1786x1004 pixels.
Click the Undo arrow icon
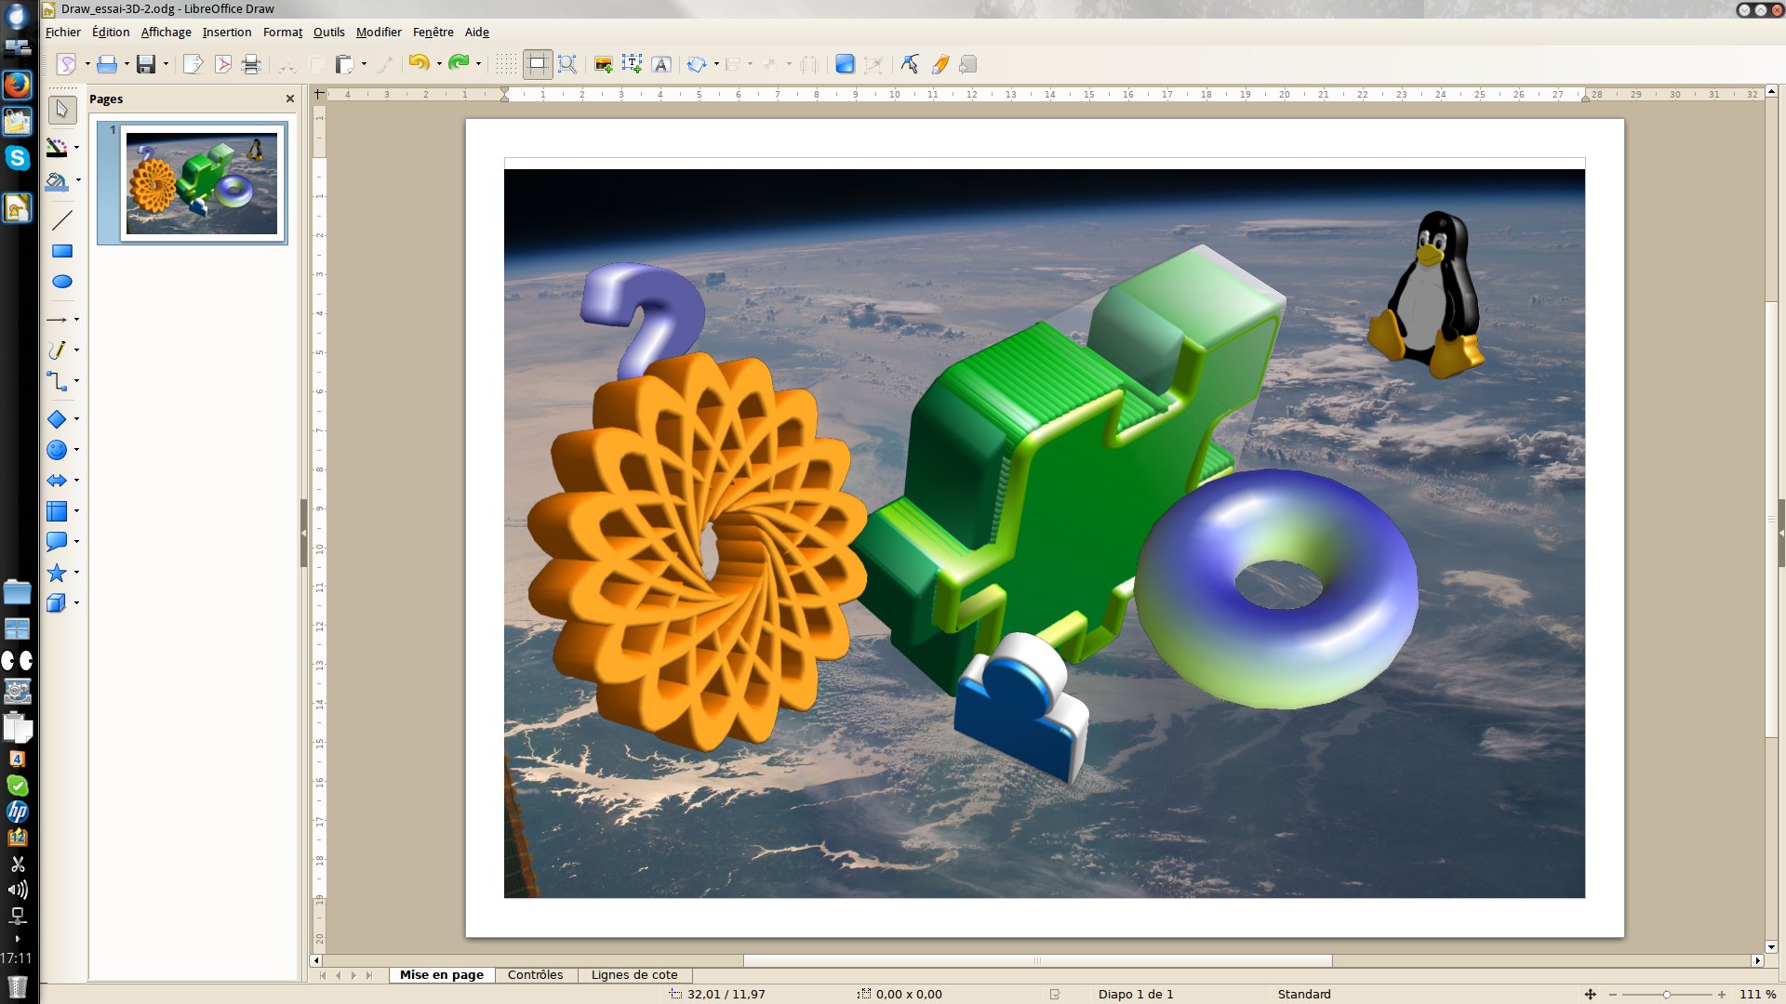(x=419, y=63)
